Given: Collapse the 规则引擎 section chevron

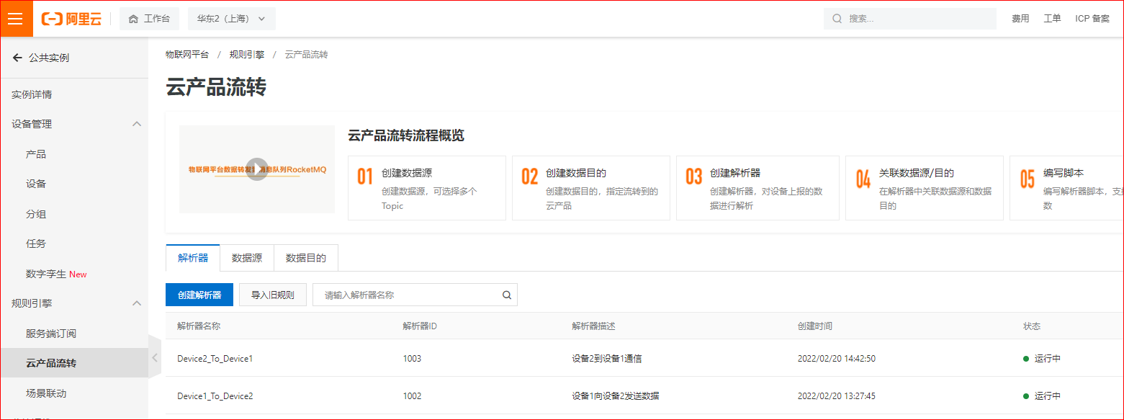Looking at the screenshot, I should pyautogui.click(x=137, y=303).
